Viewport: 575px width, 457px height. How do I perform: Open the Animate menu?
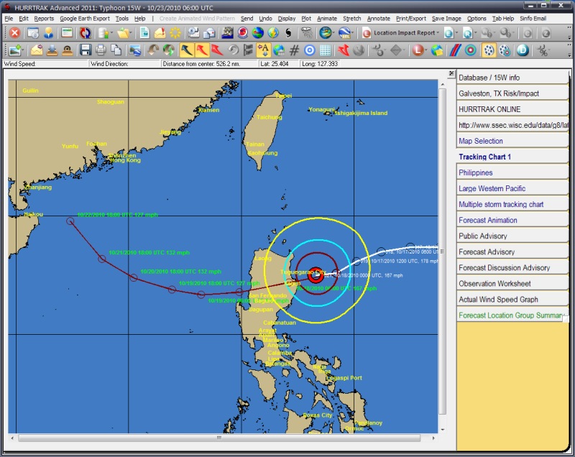(x=327, y=19)
